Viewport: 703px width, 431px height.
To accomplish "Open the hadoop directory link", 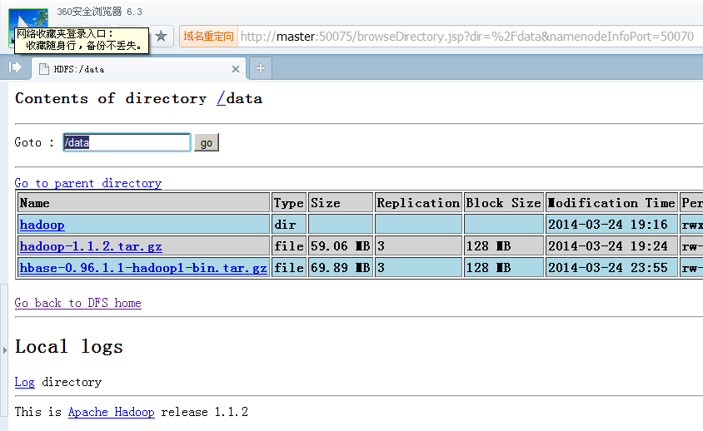I will click(42, 225).
